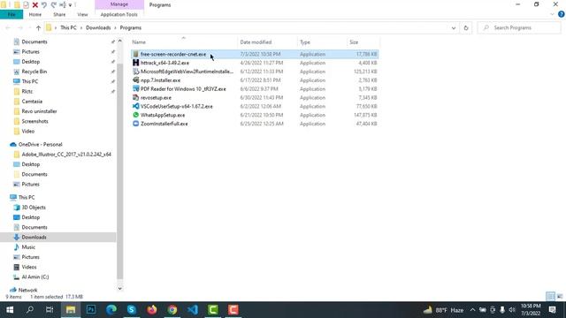Open the Share ribbon tab
The height and width of the screenshot is (318, 566).
[x=59, y=14]
